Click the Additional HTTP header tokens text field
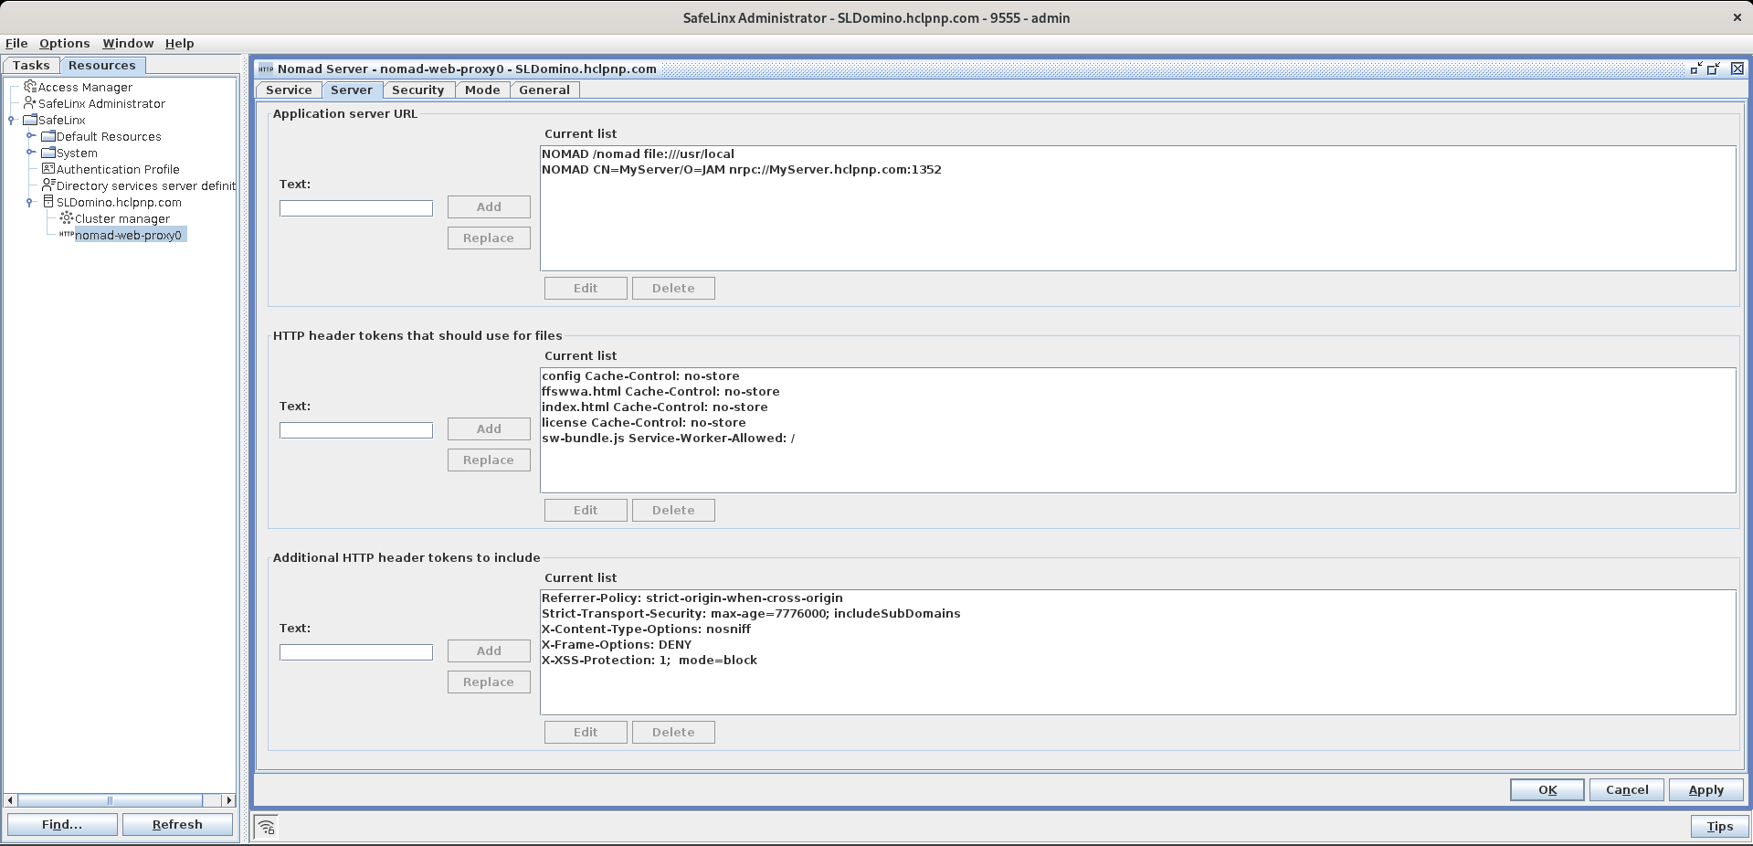This screenshot has height=846, width=1753. pos(356,652)
